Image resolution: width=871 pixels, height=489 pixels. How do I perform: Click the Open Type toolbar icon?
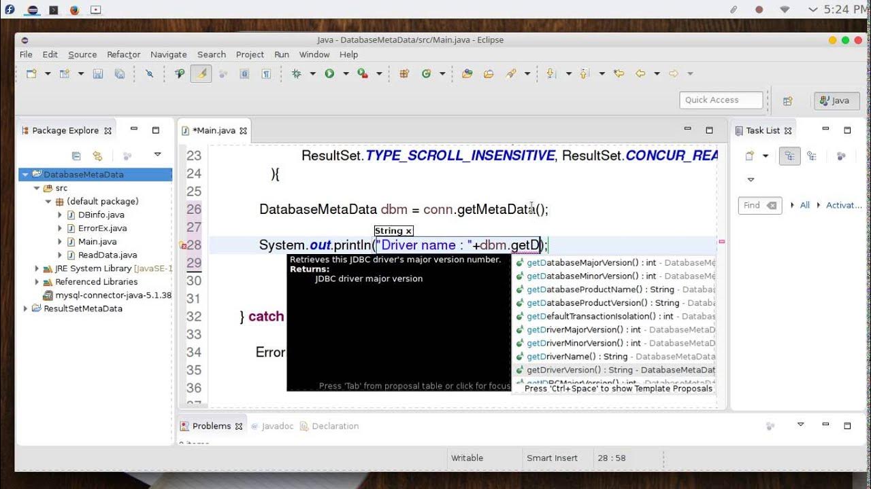[x=467, y=73]
